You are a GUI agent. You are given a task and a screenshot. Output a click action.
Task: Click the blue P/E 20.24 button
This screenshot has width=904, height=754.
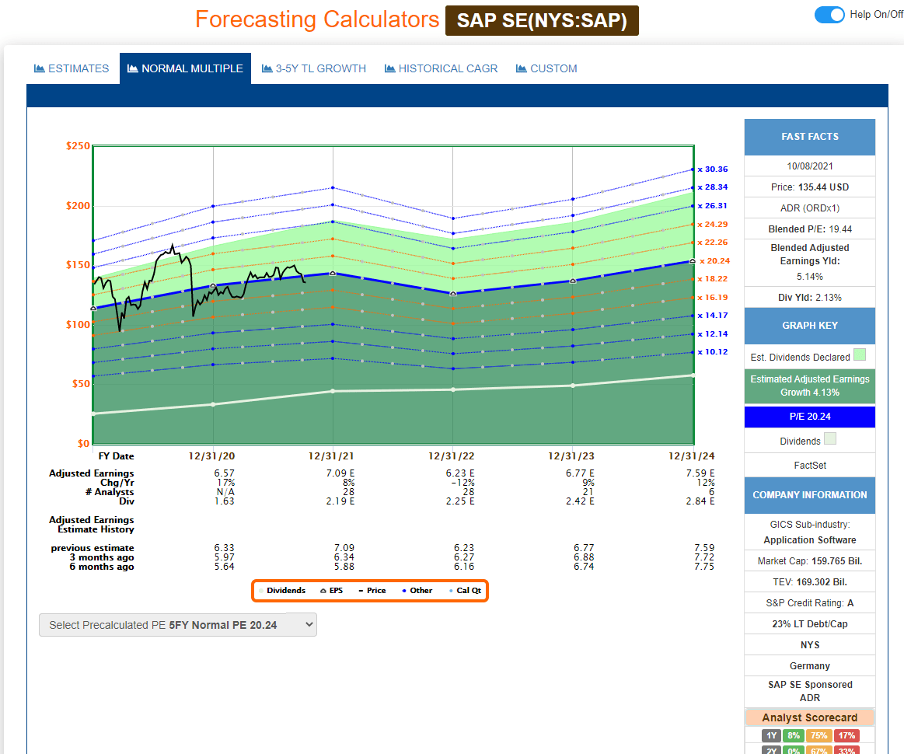pyautogui.click(x=809, y=417)
